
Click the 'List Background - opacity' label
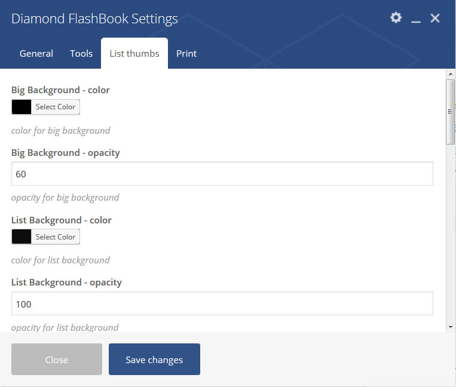click(66, 282)
